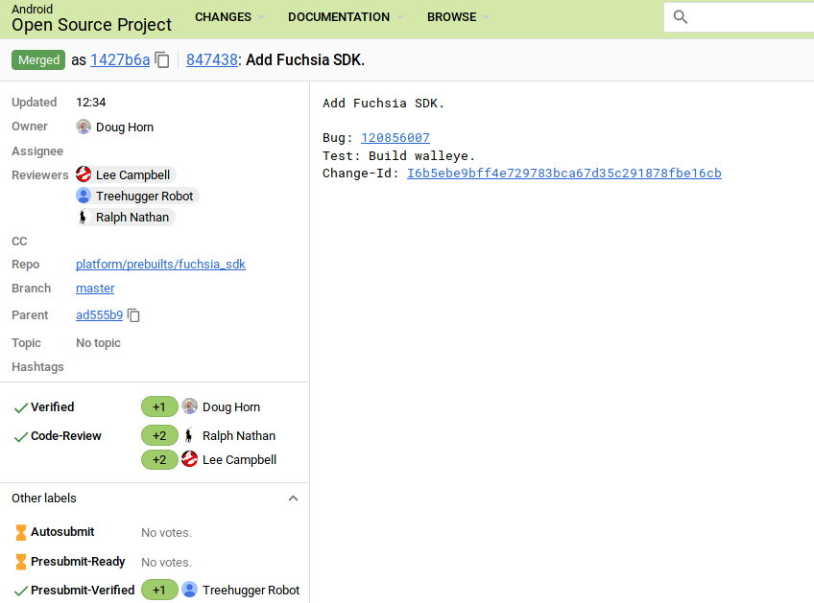Copy the commit hash 1427b6a icon
The image size is (814, 603).
point(162,59)
